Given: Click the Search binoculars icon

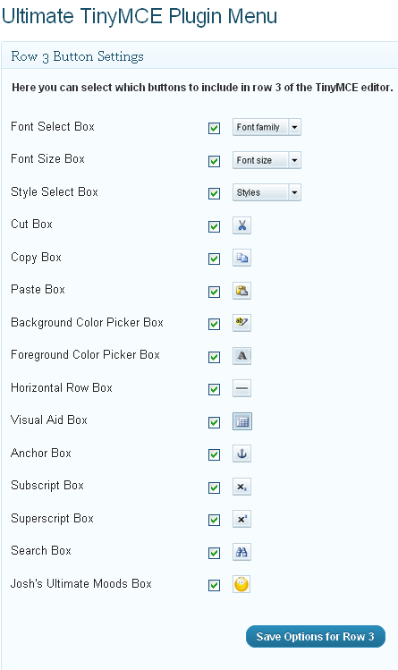Looking at the screenshot, I should (241, 552).
